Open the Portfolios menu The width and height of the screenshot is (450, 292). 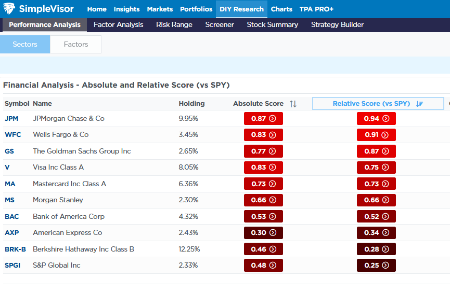[x=196, y=9]
